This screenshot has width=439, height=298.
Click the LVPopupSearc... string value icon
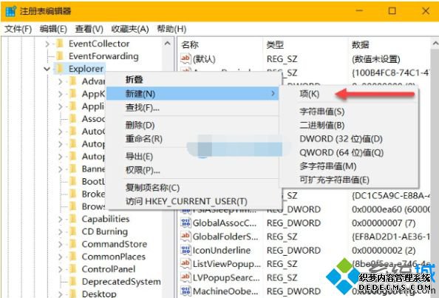pyautogui.click(x=186, y=277)
